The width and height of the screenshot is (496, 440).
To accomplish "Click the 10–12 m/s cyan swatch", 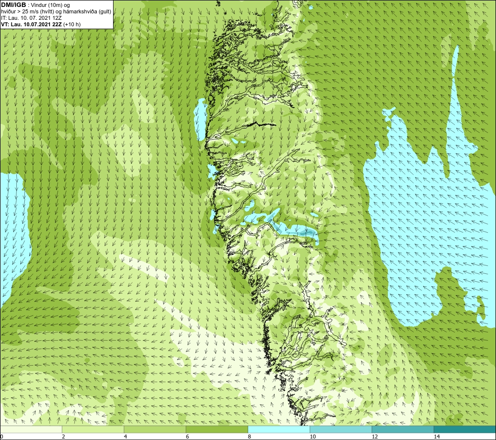I will pyautogui.click(x=341, y=430).
